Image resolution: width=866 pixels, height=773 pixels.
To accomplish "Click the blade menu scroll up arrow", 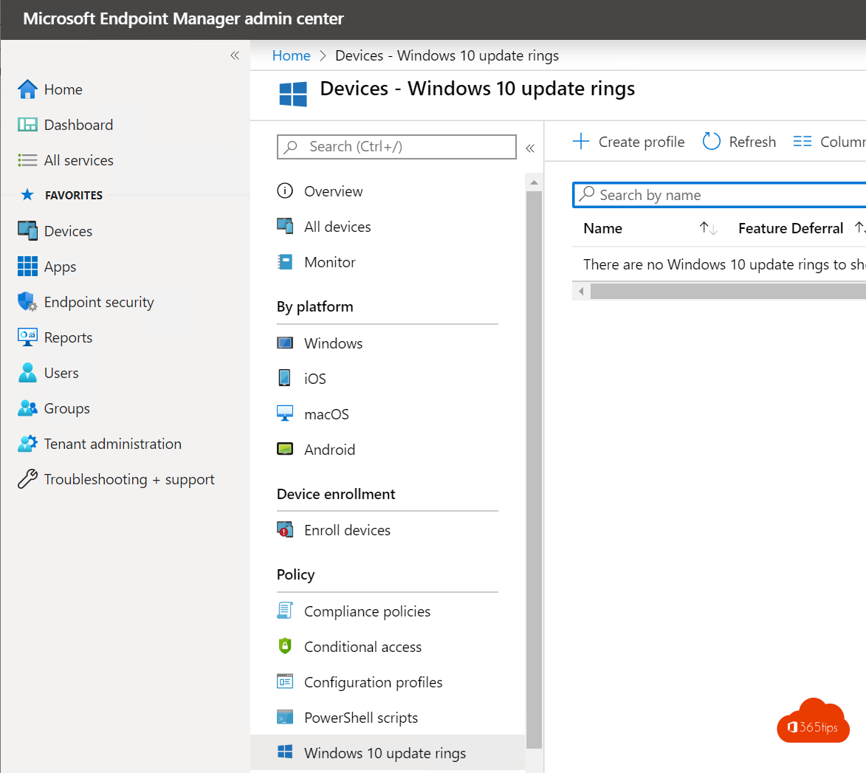I will (534, 182).
